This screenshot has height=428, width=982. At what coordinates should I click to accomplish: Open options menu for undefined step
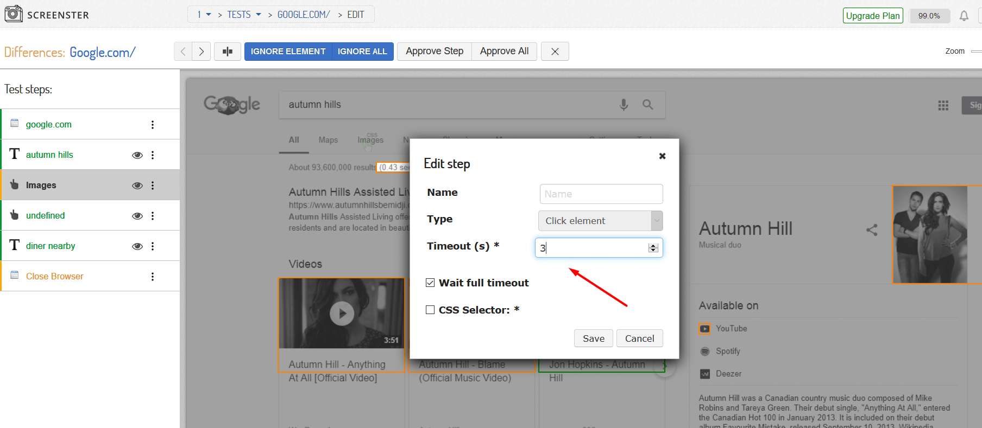coord(153,216)
